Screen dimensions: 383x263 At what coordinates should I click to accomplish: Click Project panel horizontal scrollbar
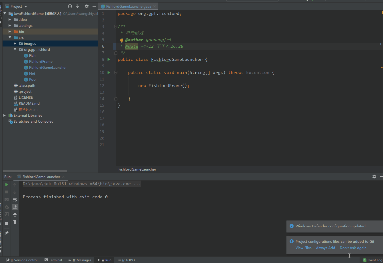(35, 171)
